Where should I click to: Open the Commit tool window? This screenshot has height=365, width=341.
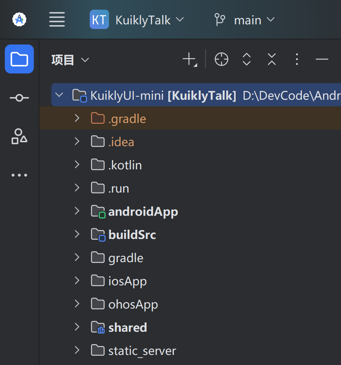19,98
